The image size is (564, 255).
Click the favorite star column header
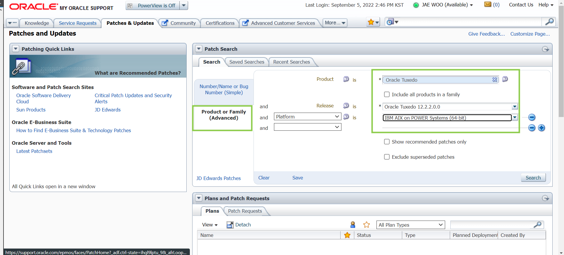pyautogui.click(x=347, y=235)
